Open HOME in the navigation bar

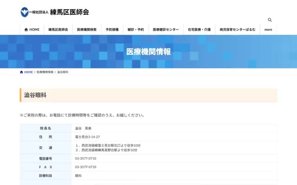(x=32, y=29)
